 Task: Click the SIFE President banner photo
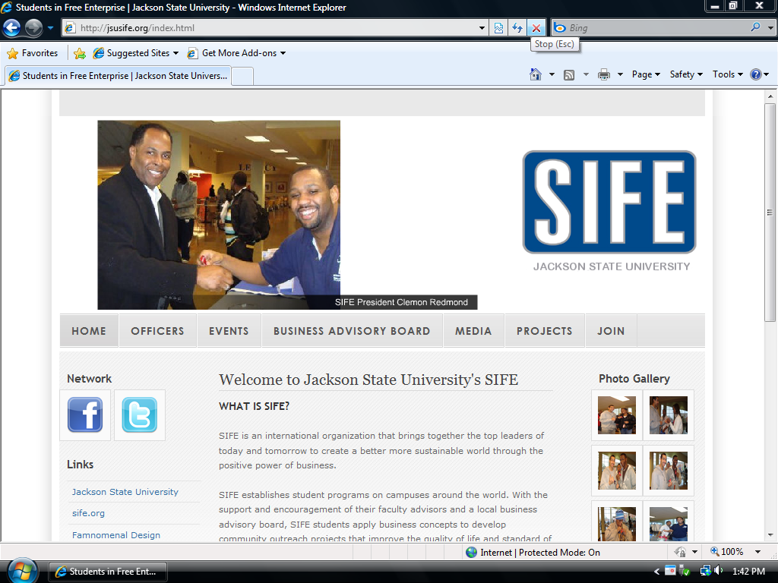point(219,215)
